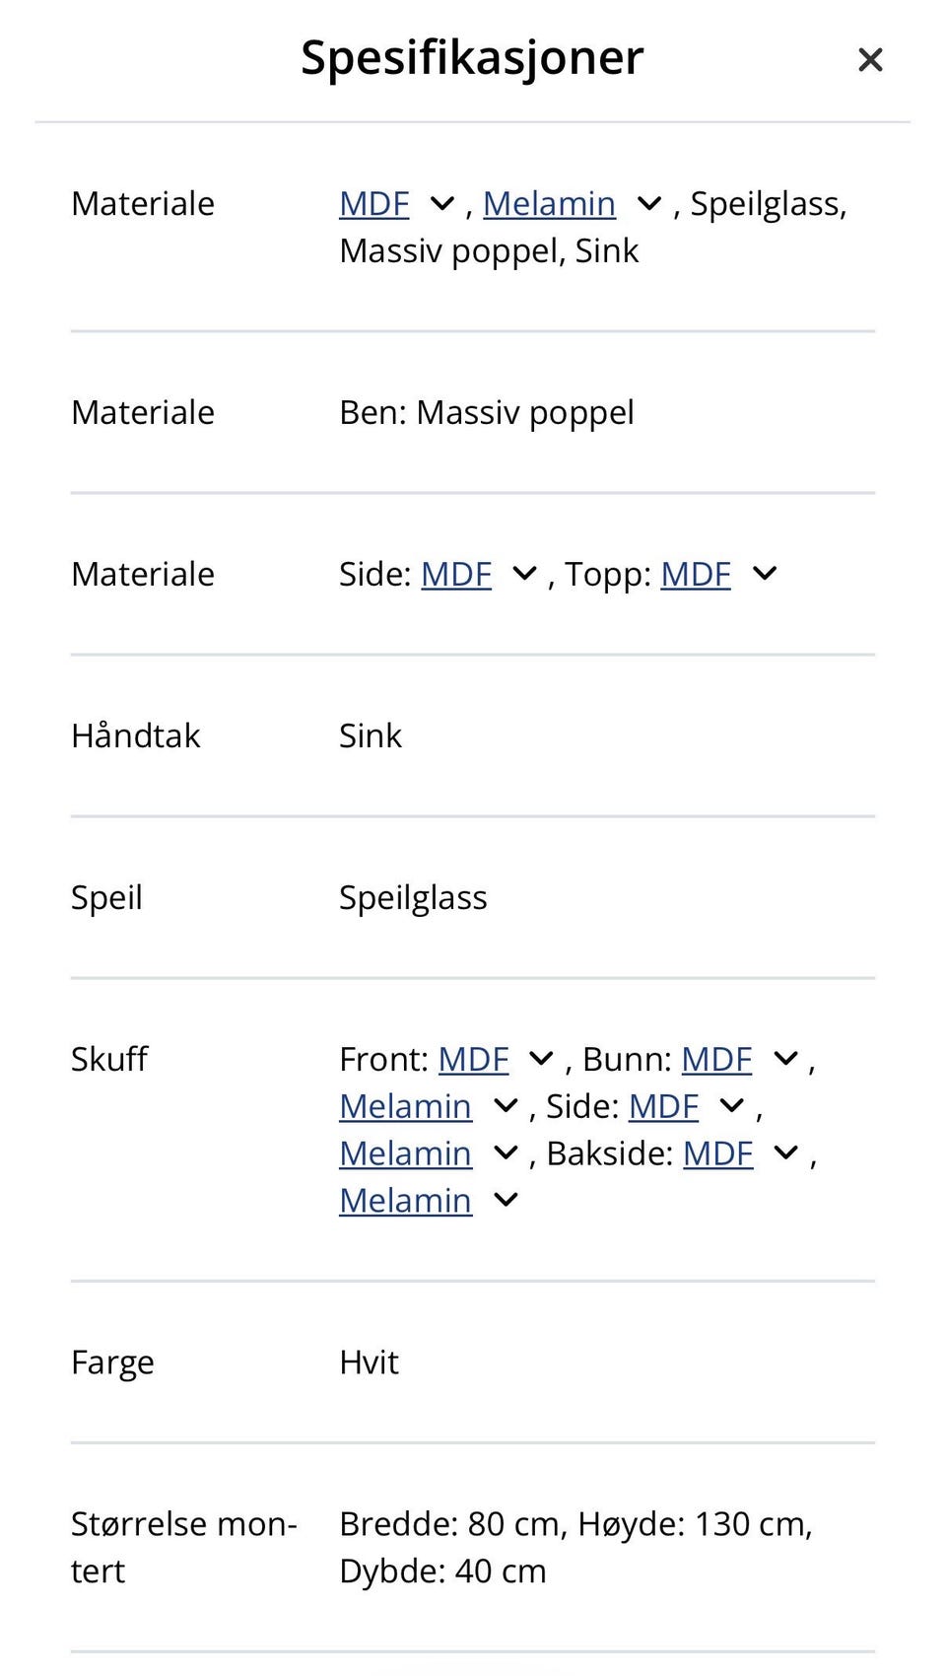Open the Bunn: MDF link in Skuff
Viewport: 946px width, 1676px height.
[716, 1060]
